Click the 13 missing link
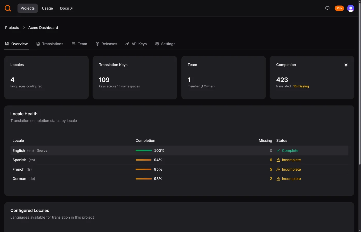 301,86
